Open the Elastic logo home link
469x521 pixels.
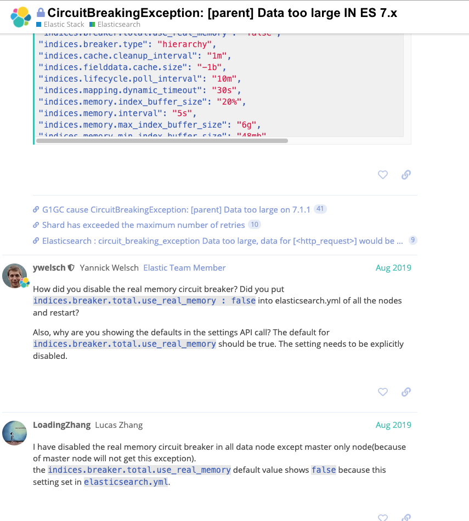pyautogui.click(x=21, y=17)
